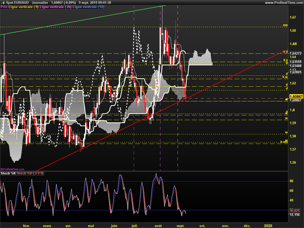Open the www.ProRealTime.com link at top right

pos(284,3)
